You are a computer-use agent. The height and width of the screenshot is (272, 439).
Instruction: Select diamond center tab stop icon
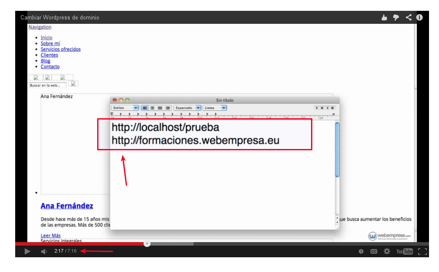tap(322, 108)
